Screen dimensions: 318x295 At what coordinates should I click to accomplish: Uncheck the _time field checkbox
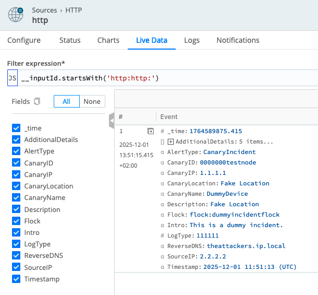pos(16,128)
